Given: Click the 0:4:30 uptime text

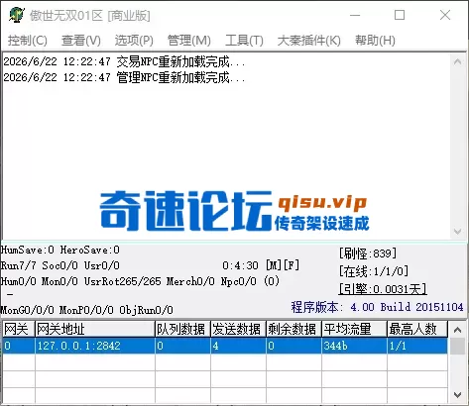Looking at the screenshot, I should (x=240, y=265).
